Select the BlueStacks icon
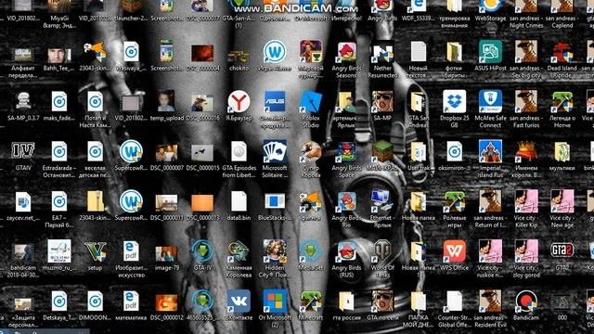594x334 pixels. pyautogui.click(x=275, y=201)
